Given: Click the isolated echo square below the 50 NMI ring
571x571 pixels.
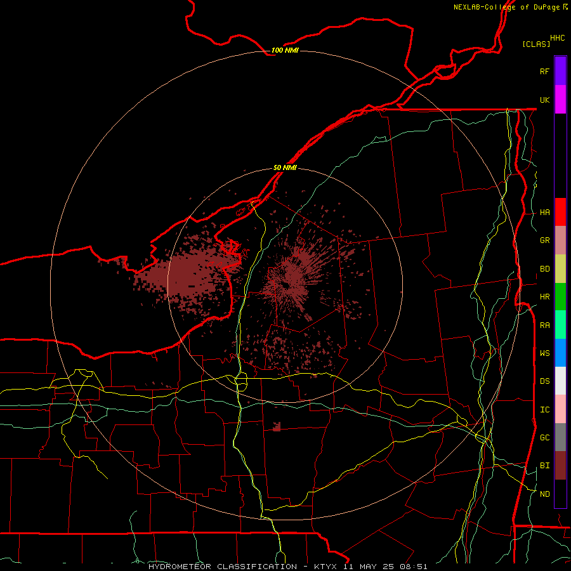Looking at the screenshot, I should point(277,426).
